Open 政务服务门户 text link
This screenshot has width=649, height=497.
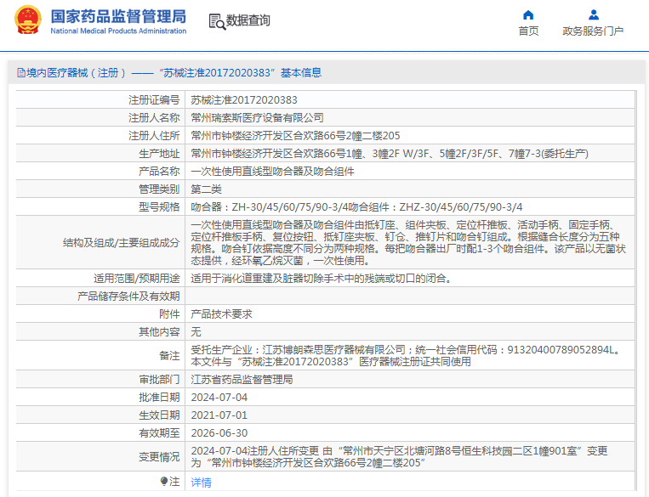click(x=593, y=31)
